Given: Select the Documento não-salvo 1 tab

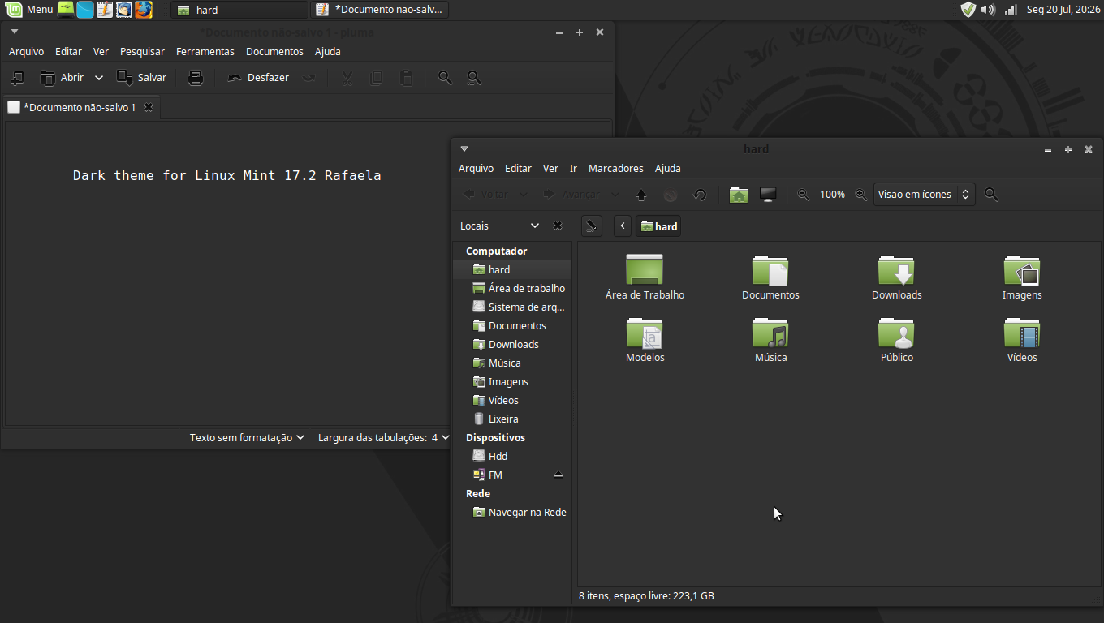Looking at the screenshot, I should [x=80, y=107].
